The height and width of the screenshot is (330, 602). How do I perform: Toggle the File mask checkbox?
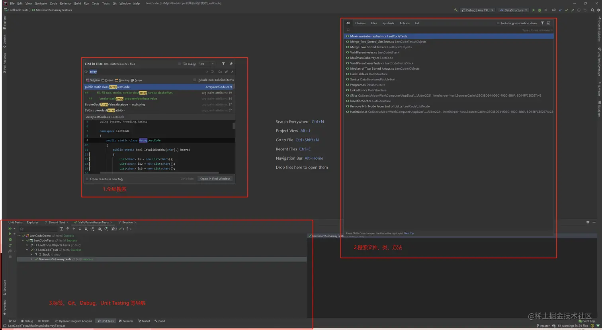coord(180,64)
